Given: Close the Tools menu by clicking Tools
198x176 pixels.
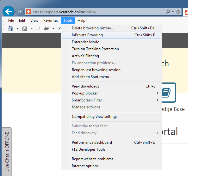Looking at the screenshot, I should pyautogui.click(x=68, y=21).
